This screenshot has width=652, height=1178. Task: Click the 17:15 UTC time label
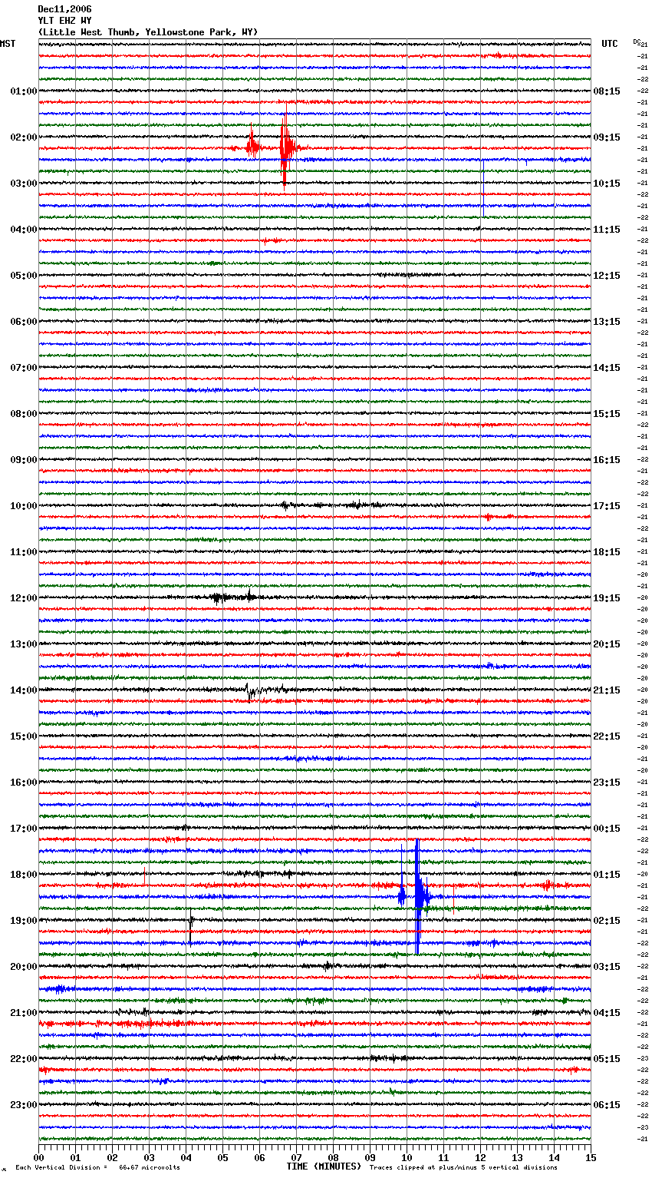pos(607,506)
